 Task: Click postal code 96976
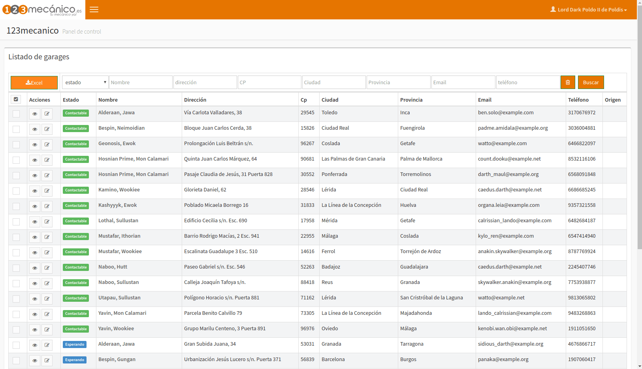[x=307, y=329]
